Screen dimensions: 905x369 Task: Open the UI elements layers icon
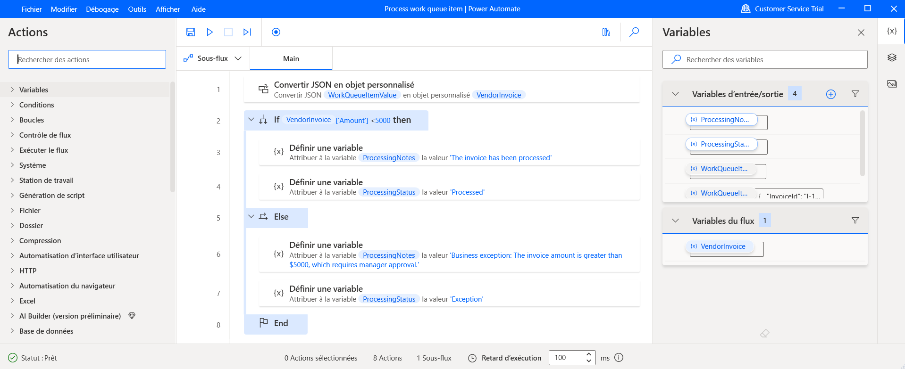click(892, 57)
